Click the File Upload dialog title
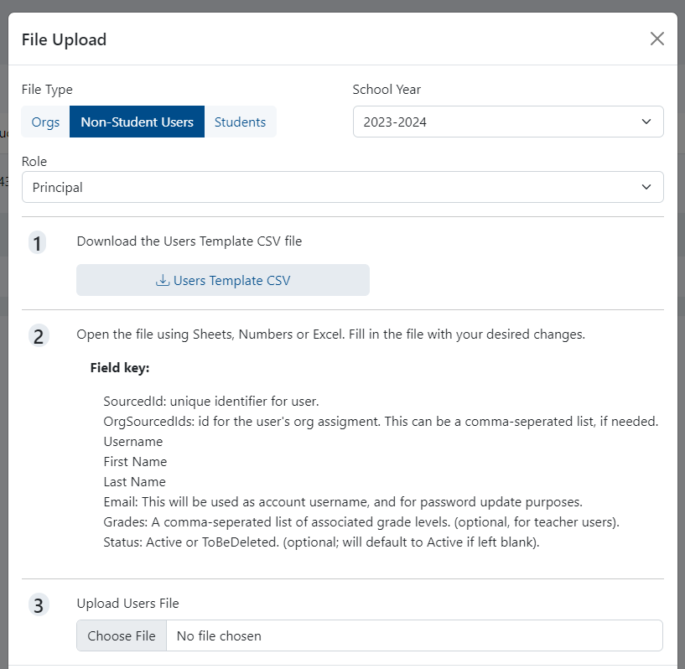 (64, 39)
